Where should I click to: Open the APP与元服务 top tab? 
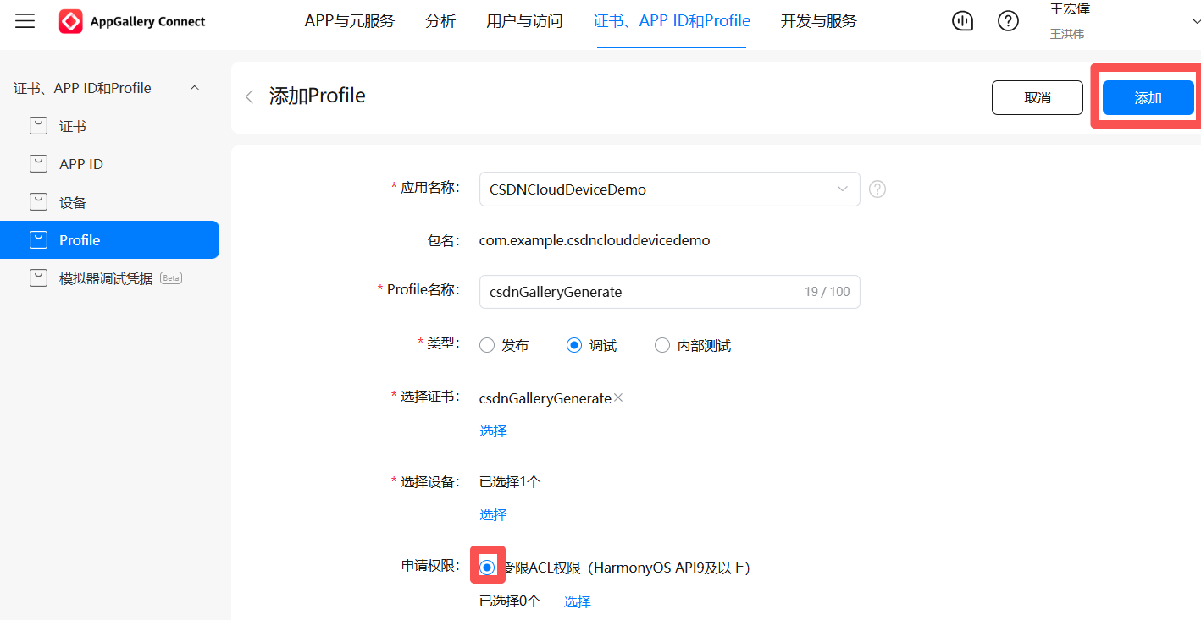click(x=350, y=21)
